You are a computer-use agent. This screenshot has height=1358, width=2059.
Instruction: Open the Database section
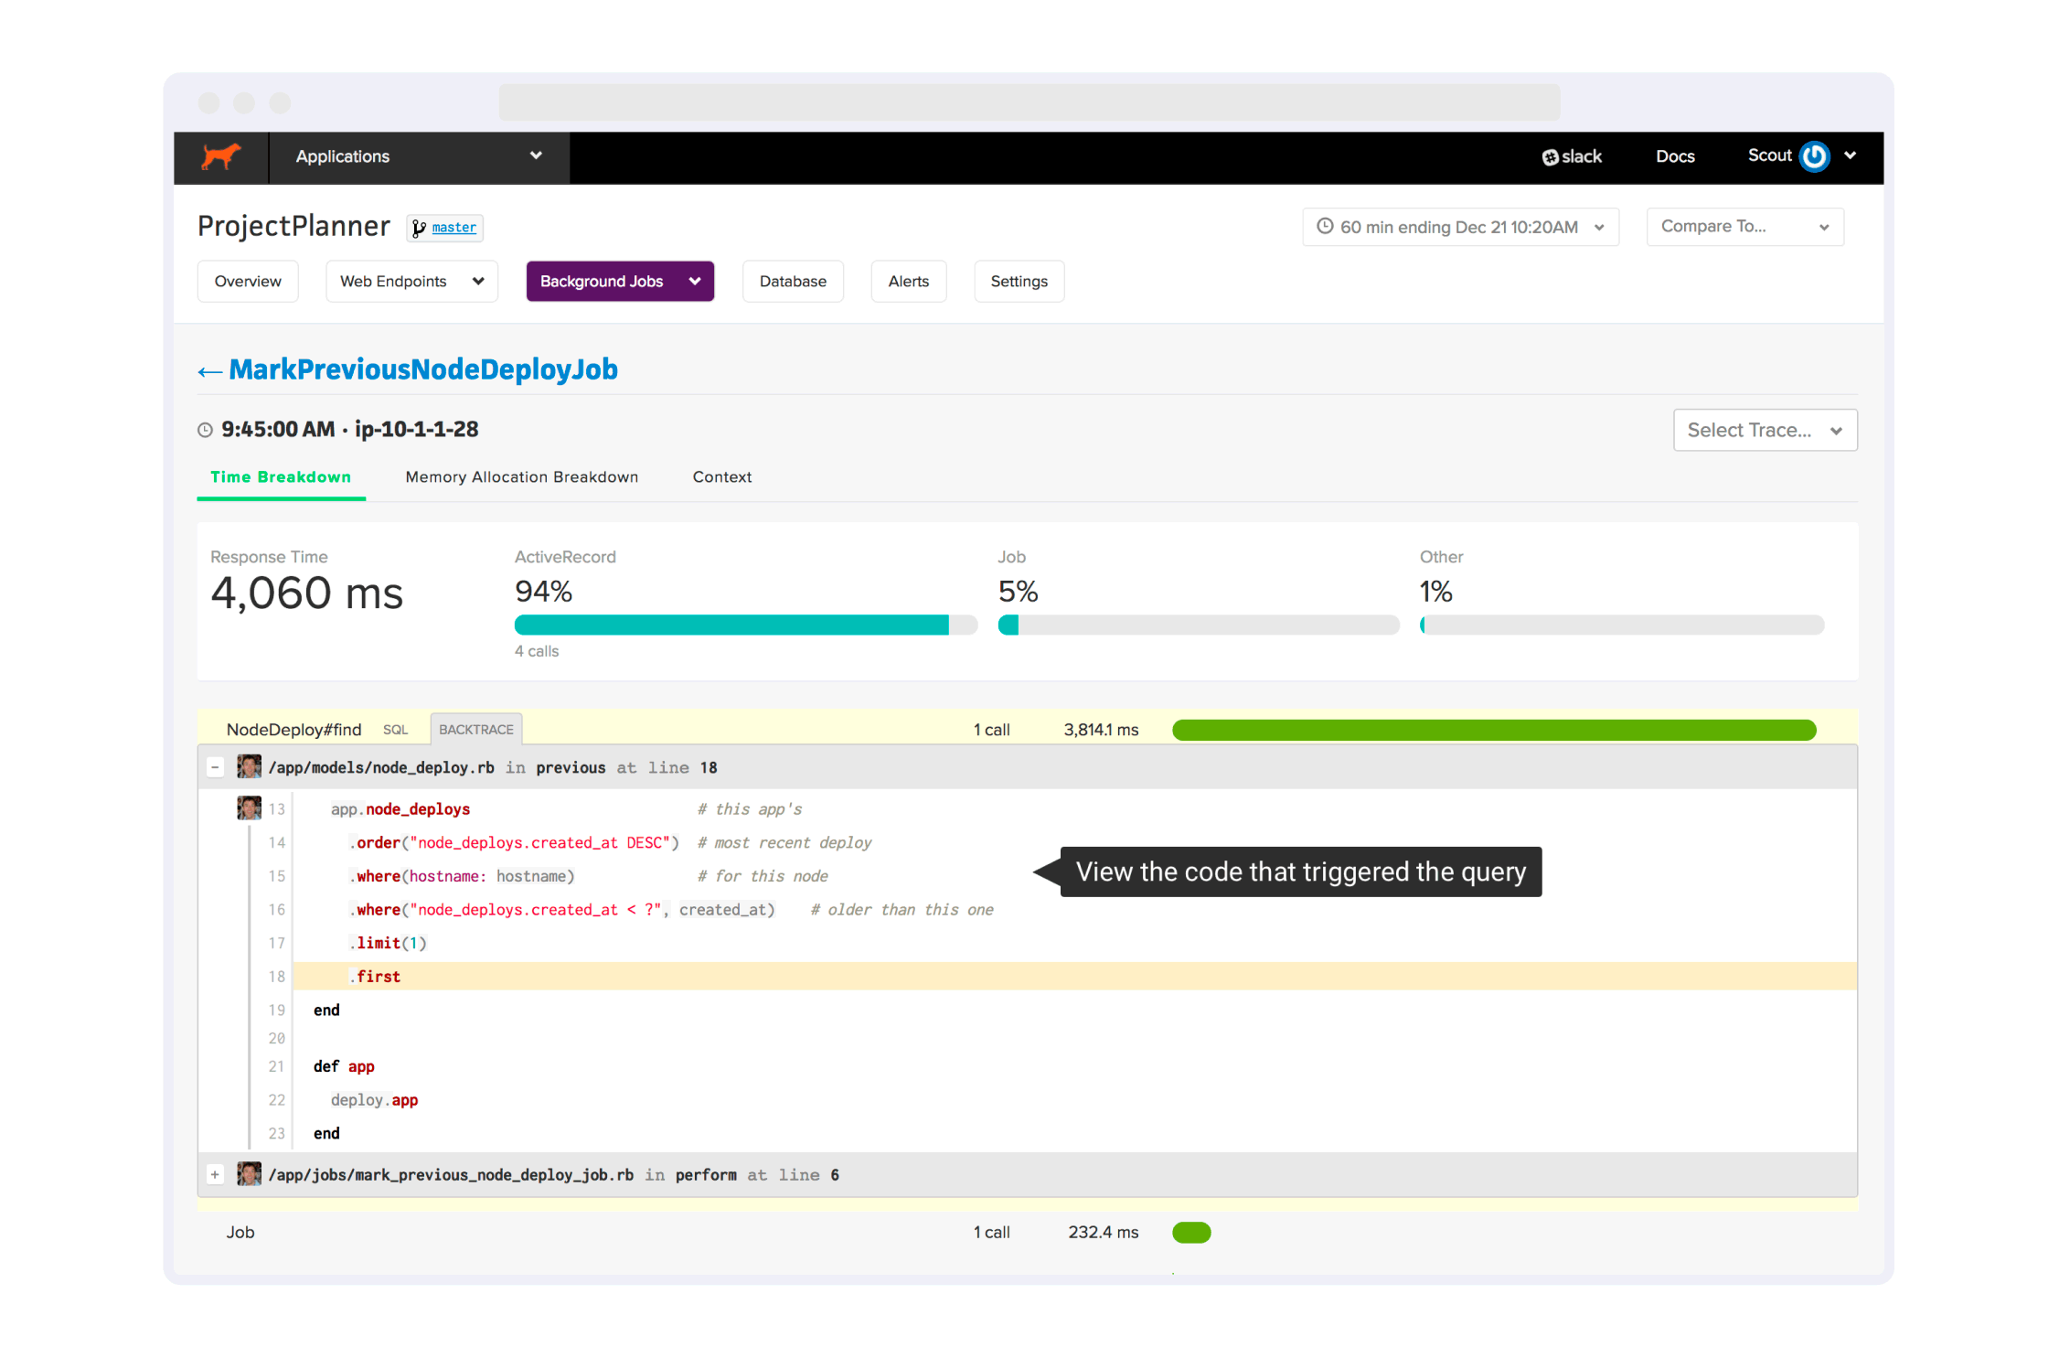pos(793,282)
